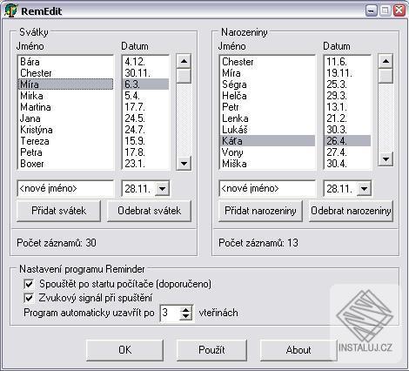Click the Narozeniny scrollbar down arrow
409x371 pixels.
[x=386, y=159]
